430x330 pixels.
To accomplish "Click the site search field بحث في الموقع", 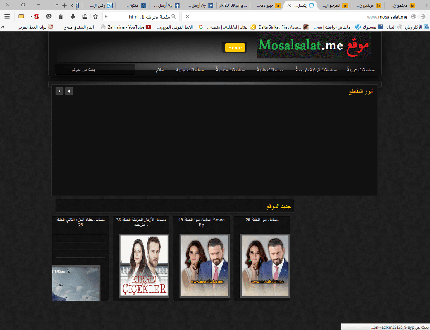I will point(95,70).
